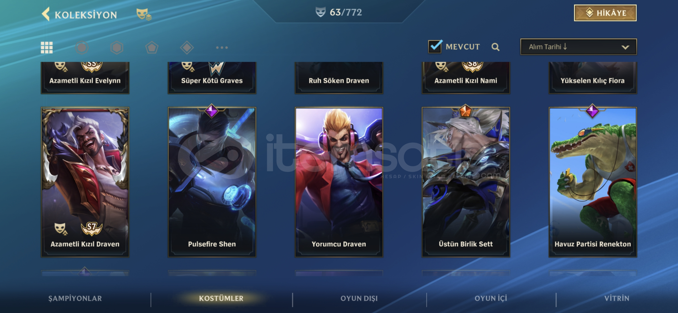Click the dropdown chevron arrow
This screenshot has width=678, height=313.
[625, 47]
